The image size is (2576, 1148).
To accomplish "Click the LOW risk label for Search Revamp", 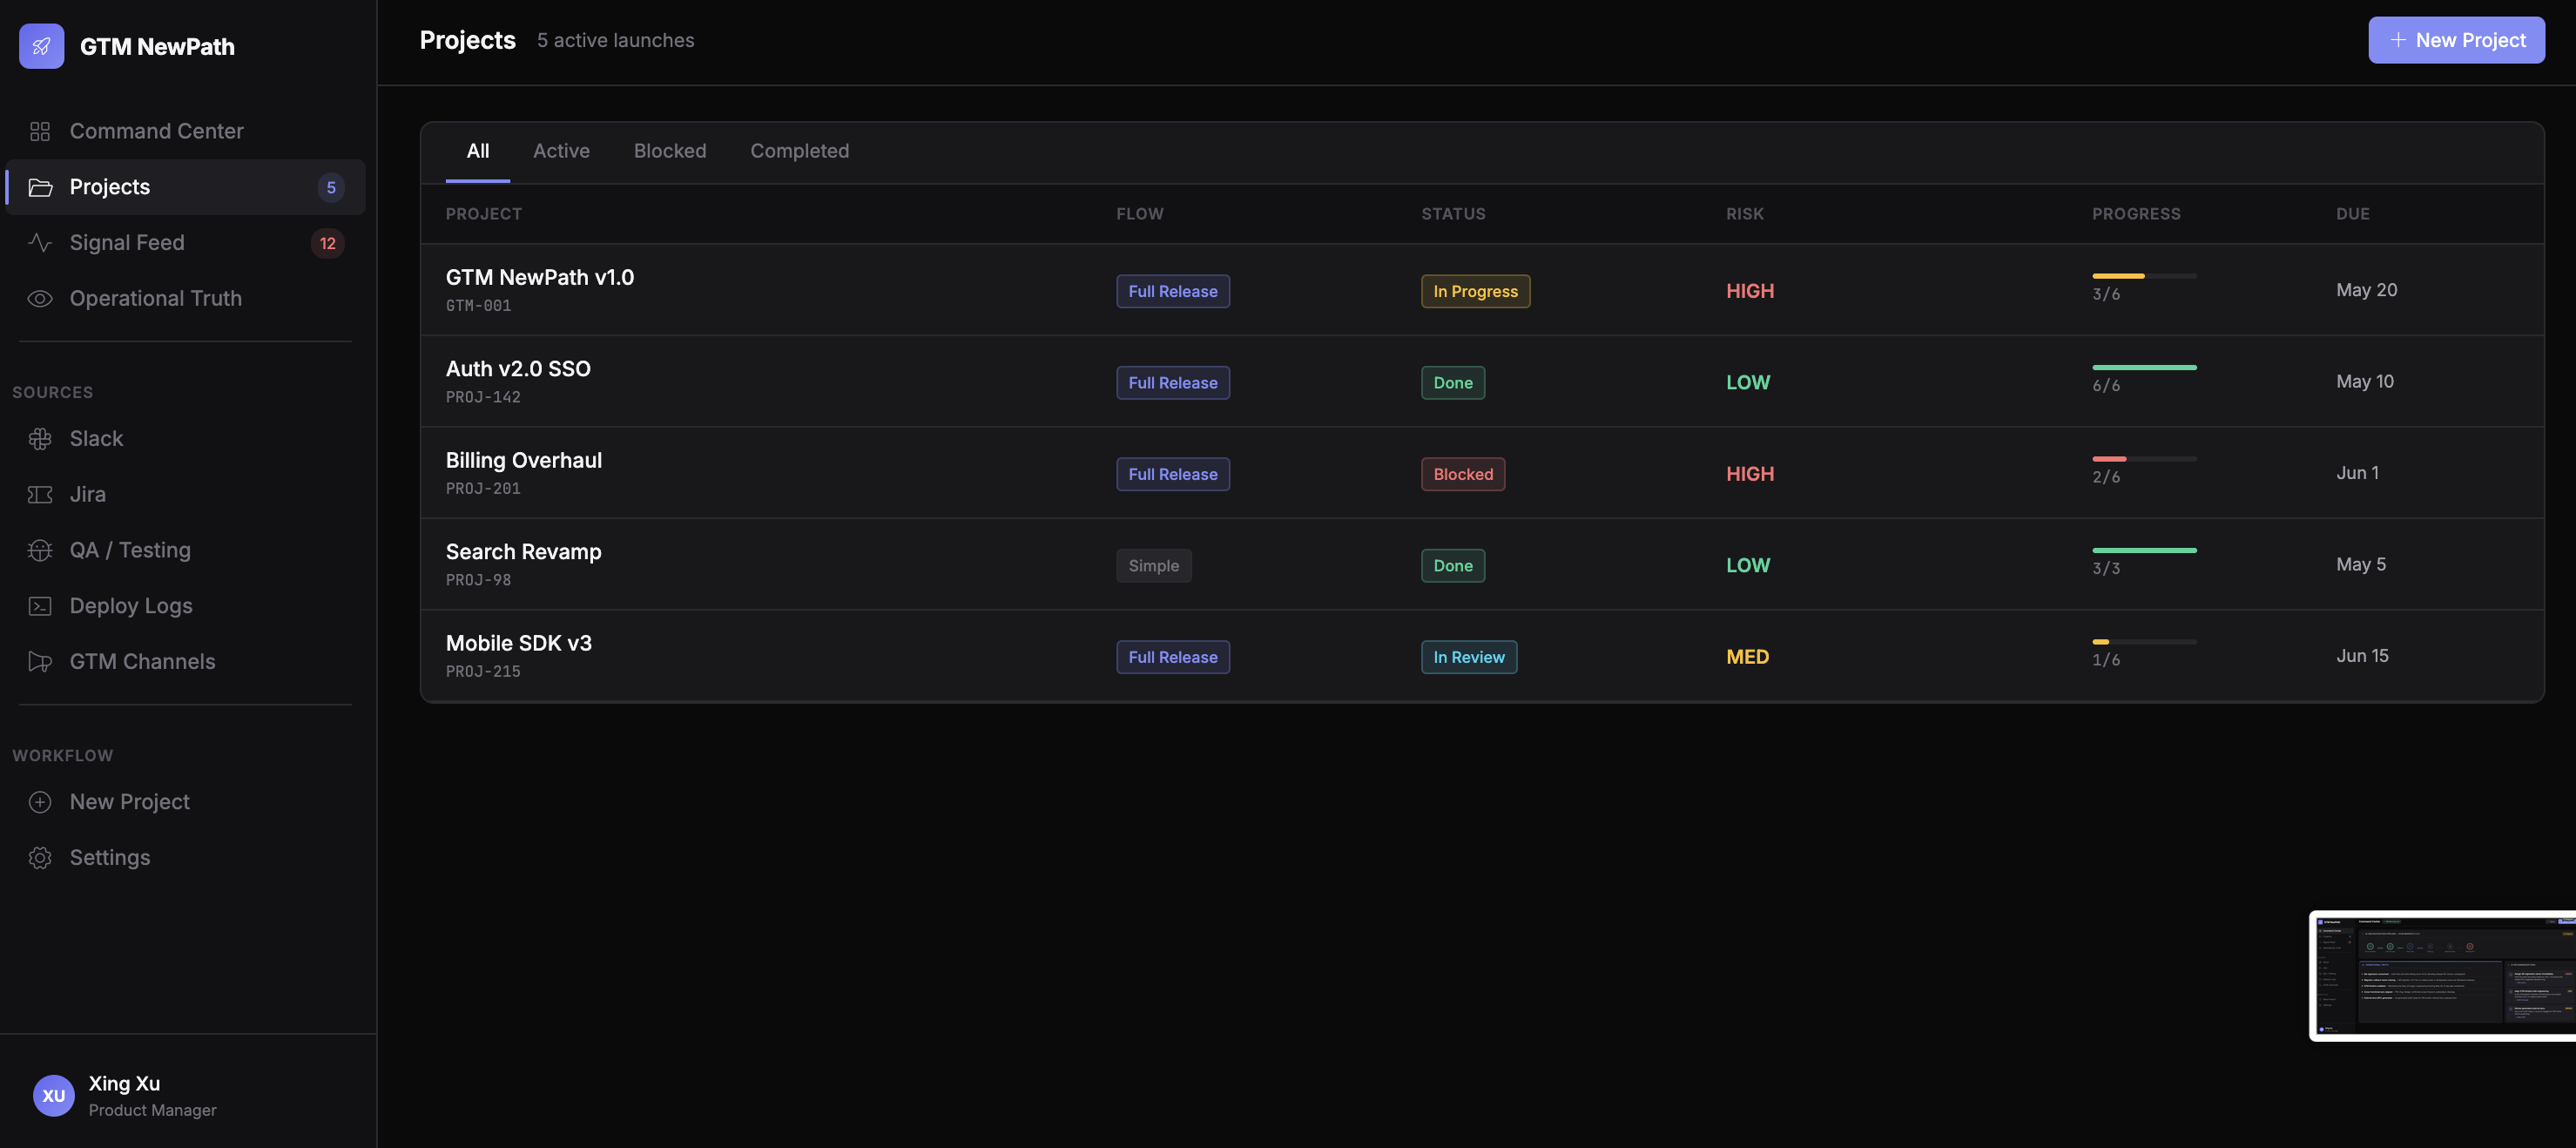I will [x=1748, y=566].
